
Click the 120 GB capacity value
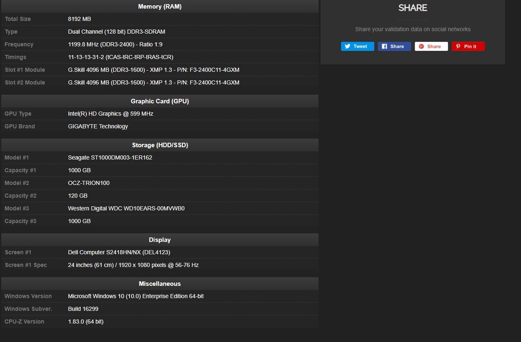[78, 196]
